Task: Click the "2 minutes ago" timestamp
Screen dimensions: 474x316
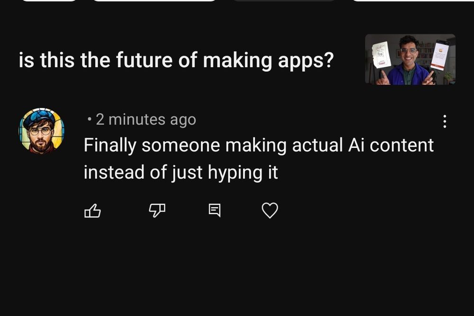Action: 146,119
